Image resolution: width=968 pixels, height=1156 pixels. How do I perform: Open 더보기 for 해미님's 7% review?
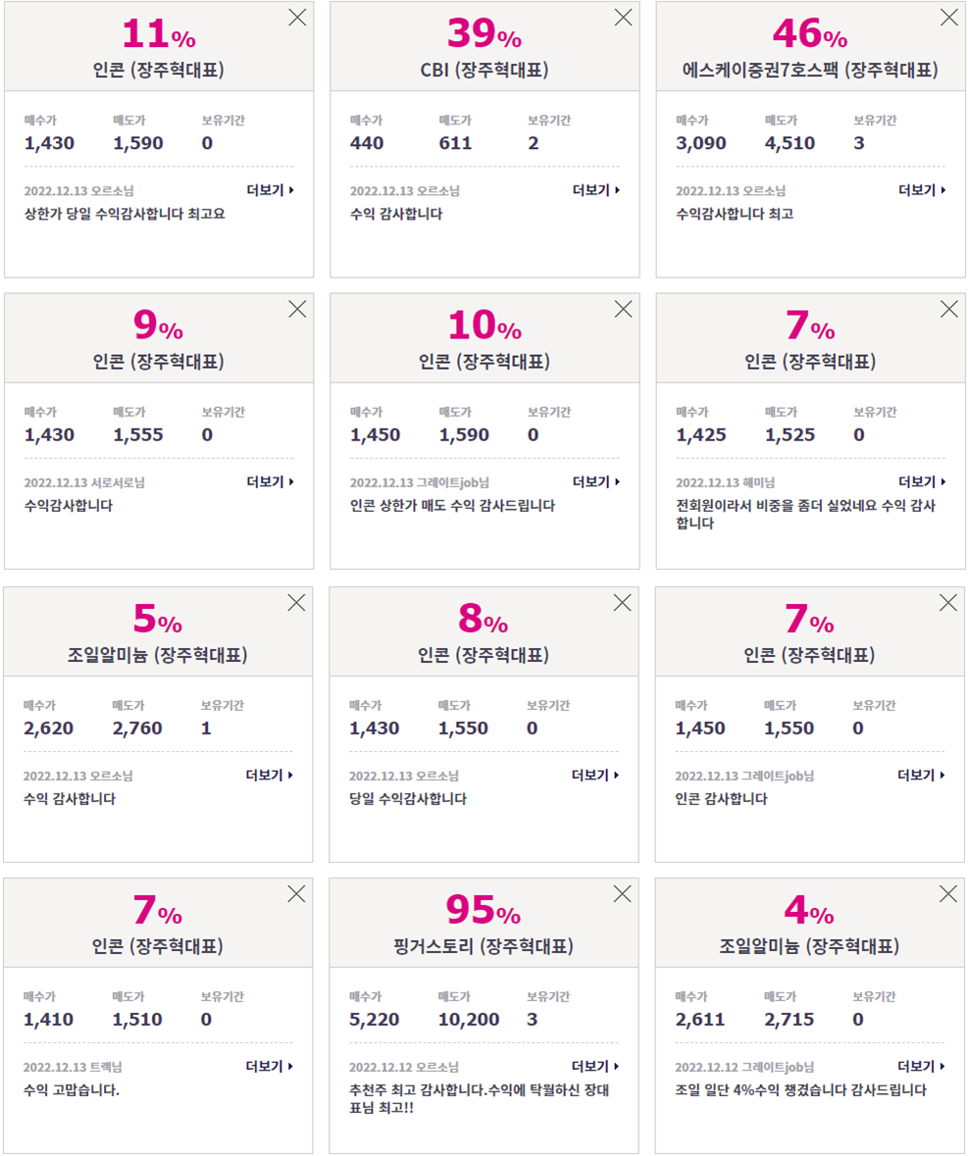click(x=922, y=481)
